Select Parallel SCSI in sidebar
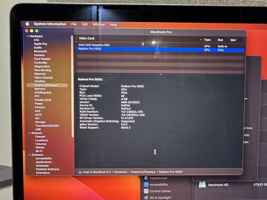Screen dimensions: 267x200 [x=43, y=100]
